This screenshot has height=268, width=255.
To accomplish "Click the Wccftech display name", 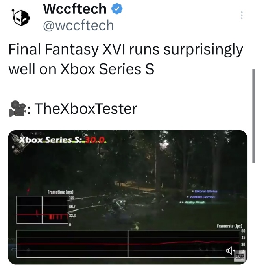I will (75, 9).
